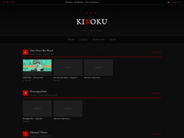Play the music track
184x138 pixels.
(x=8, y=2)
